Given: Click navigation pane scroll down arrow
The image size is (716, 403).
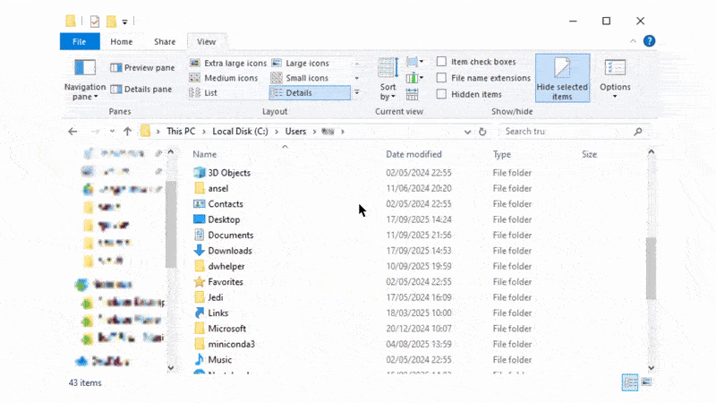Looking at the screenshot, I should tap(171, 367).
